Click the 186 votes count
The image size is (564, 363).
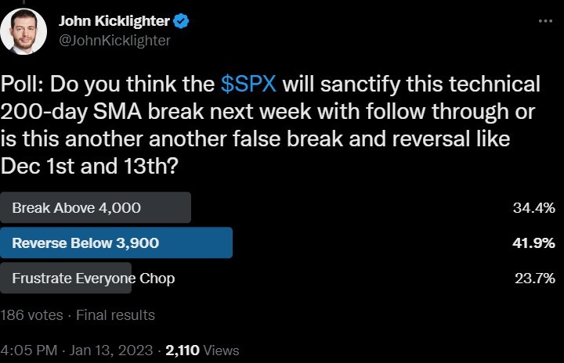(x=31, y=315)
